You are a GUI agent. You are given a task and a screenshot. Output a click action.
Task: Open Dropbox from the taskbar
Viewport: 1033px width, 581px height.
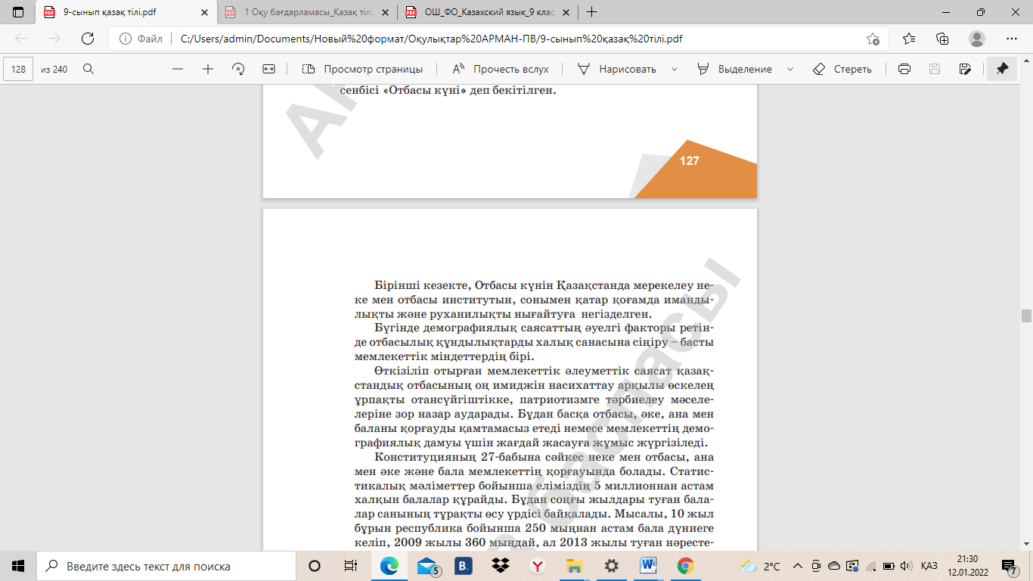pyautogui.click(x=500, y=566)
